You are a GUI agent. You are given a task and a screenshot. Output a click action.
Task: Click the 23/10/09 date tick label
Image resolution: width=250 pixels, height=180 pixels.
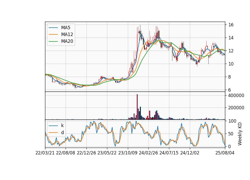click(x=128, y=153)
